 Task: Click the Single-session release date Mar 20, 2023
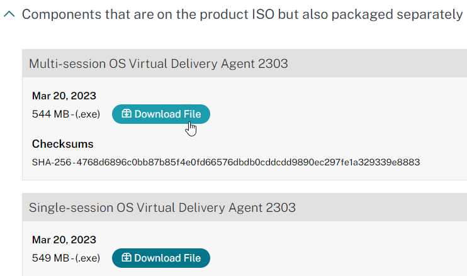click(x=64, y=240)
